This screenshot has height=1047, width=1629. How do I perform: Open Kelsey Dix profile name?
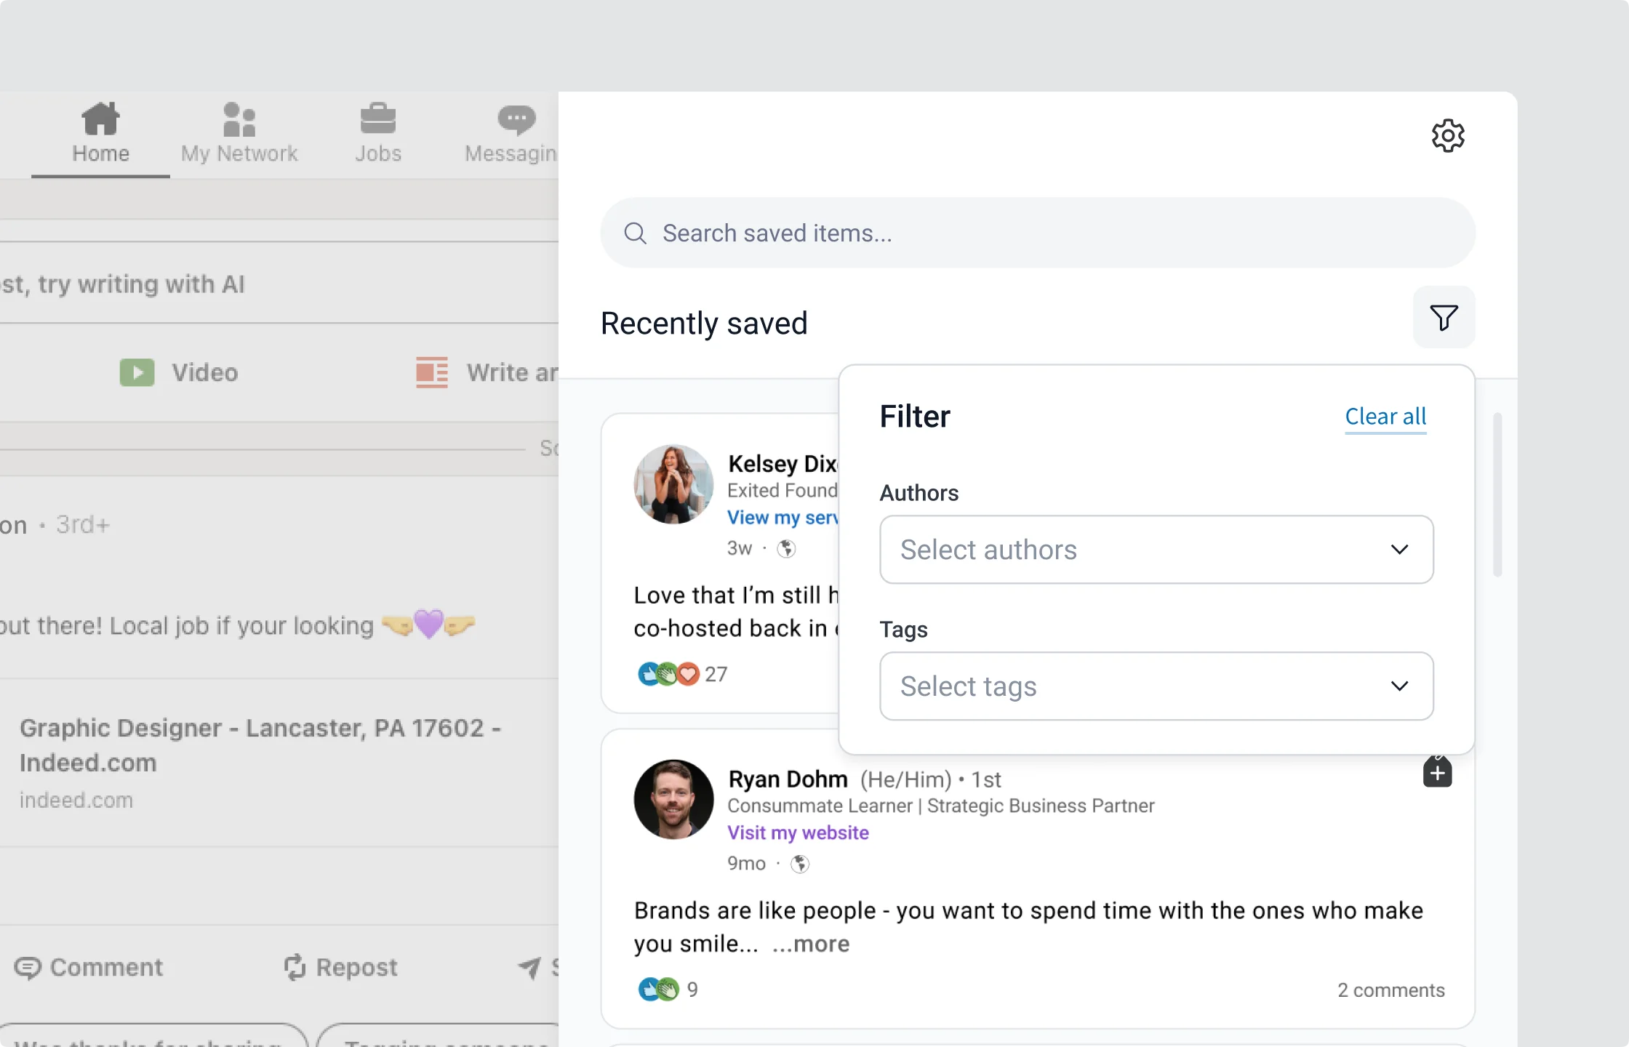click(783, 464)
